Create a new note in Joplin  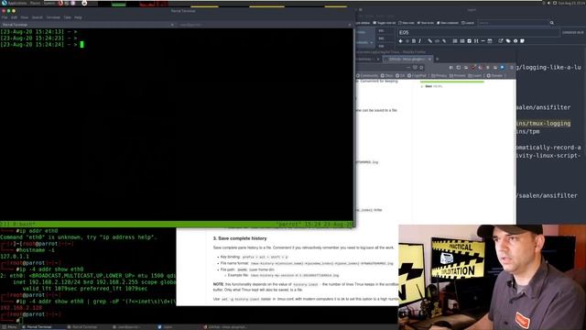click(407, 23)
